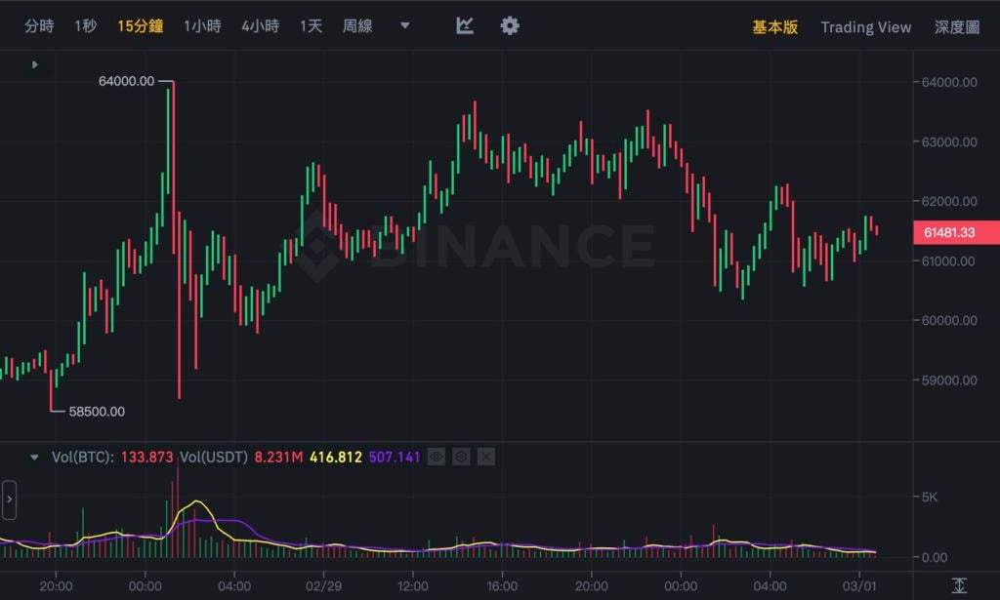Select the 1小時 interval
The height and width of the screenshot is (600, 1000).
tap(202, 26)
